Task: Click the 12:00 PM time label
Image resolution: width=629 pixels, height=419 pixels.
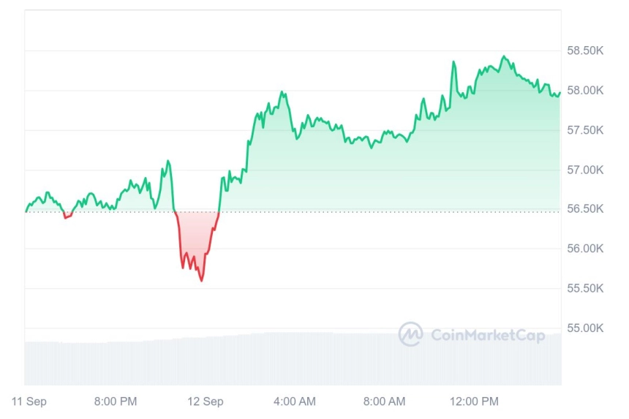Action: (x=474, y=401)
